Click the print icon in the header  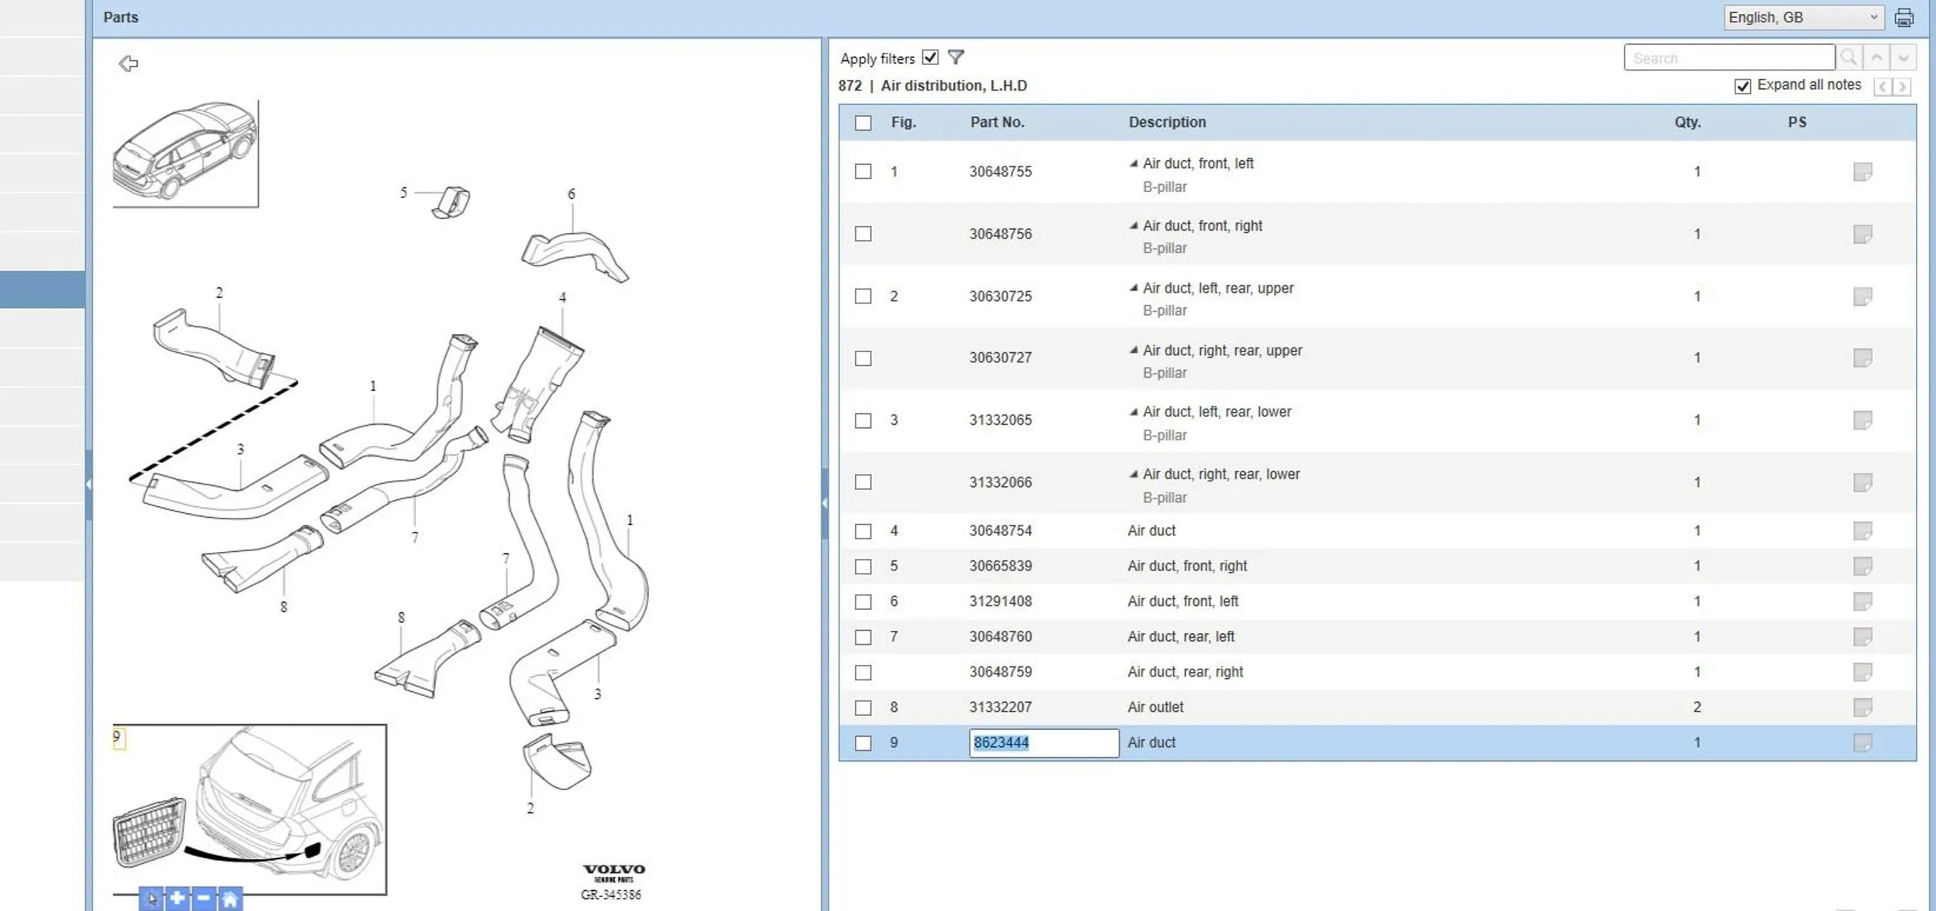point(1904,18)
